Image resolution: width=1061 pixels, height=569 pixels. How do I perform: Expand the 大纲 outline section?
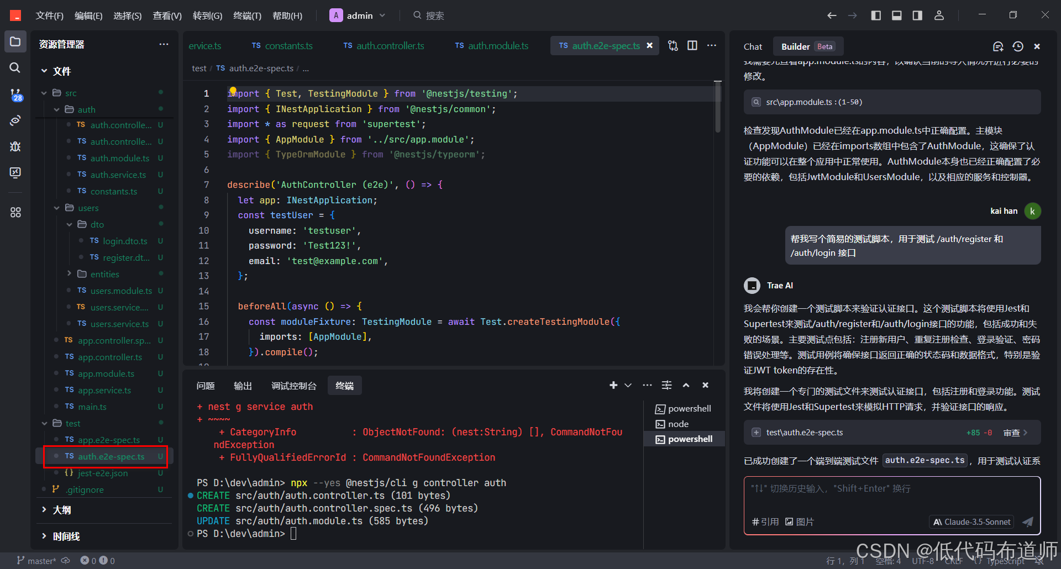coord(55,509)
